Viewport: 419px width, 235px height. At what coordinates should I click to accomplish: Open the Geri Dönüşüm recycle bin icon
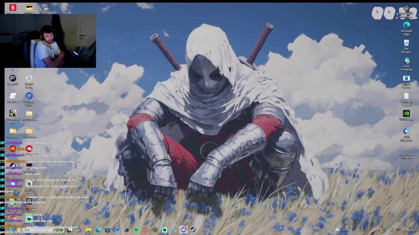(x=406, y=46)
